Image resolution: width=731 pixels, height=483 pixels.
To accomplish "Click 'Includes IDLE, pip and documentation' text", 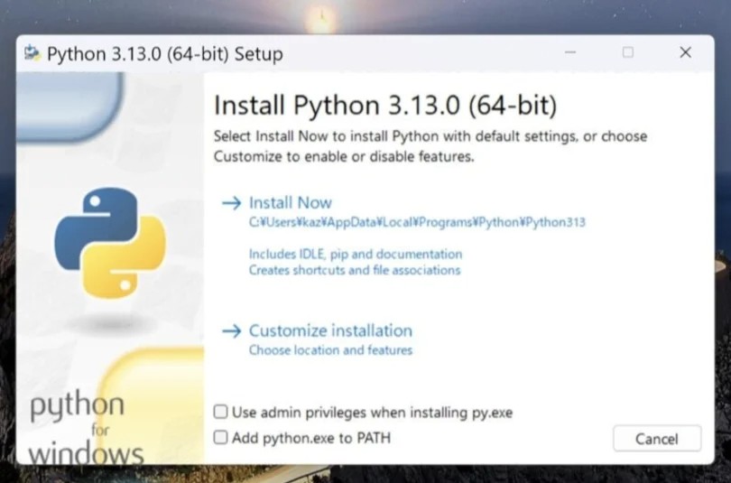I will pos(356,254).
